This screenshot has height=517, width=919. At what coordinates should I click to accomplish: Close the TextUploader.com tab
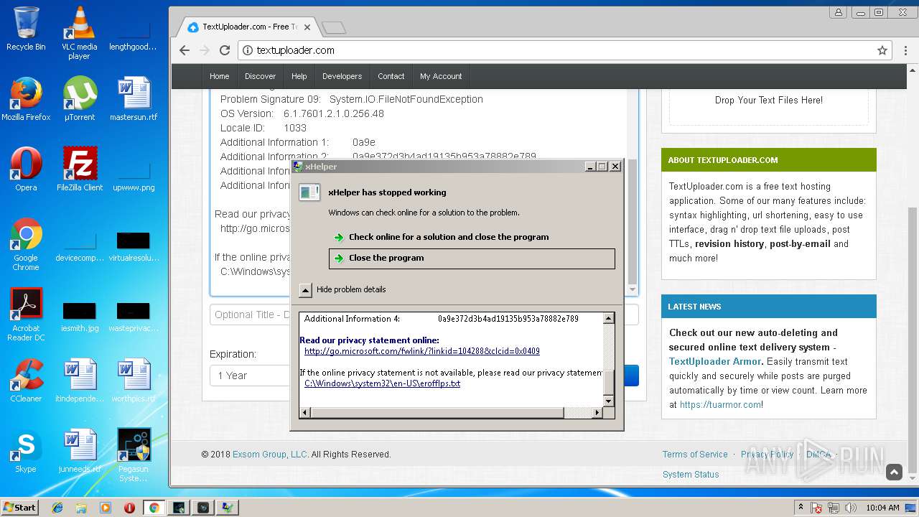(x=307, y=27)
